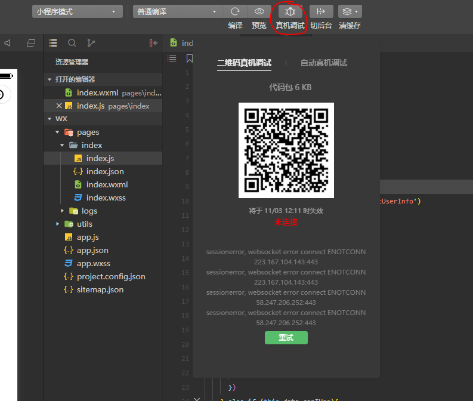Click the 未连接 status text
Viewport: 473px width, 401px height.
coord(286,223)
